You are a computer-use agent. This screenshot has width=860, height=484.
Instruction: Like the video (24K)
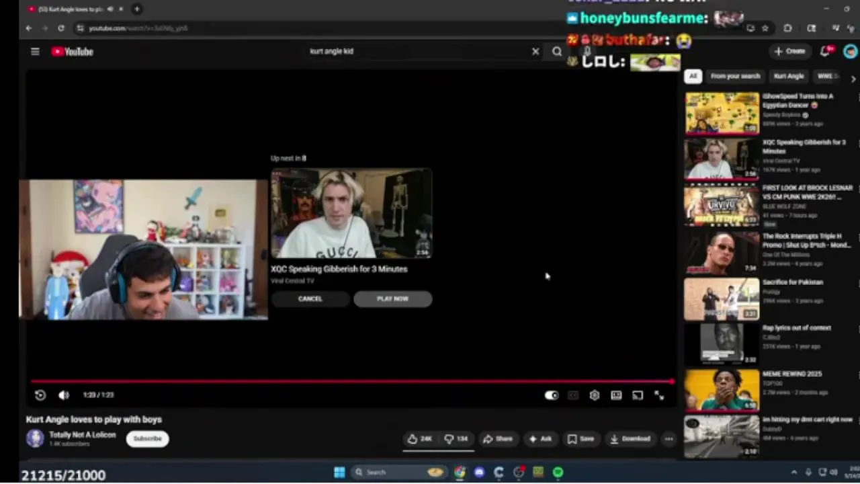419,439
